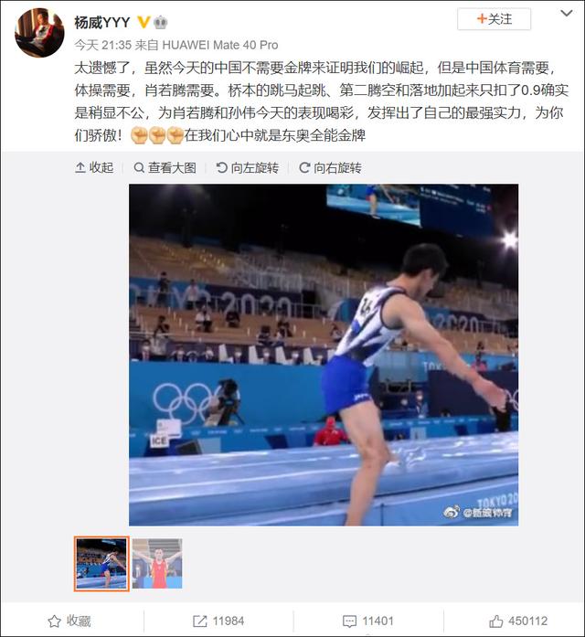Follow user with +关注 button
This screenshot has height=637, width=585.
(x=494, y=19)
